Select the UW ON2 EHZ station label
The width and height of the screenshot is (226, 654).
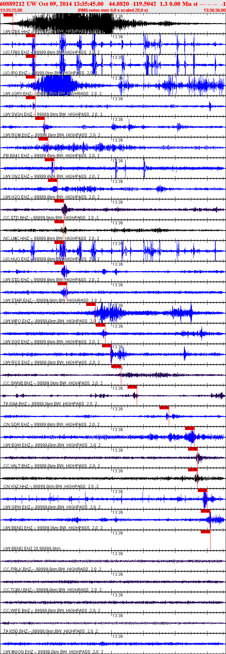51,176
